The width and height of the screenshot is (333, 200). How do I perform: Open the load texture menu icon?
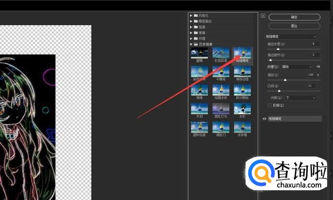[318, 67]
